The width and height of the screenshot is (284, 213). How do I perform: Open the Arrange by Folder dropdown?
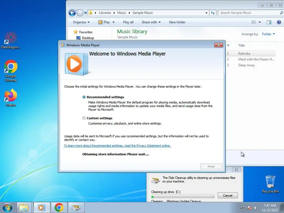268,34
